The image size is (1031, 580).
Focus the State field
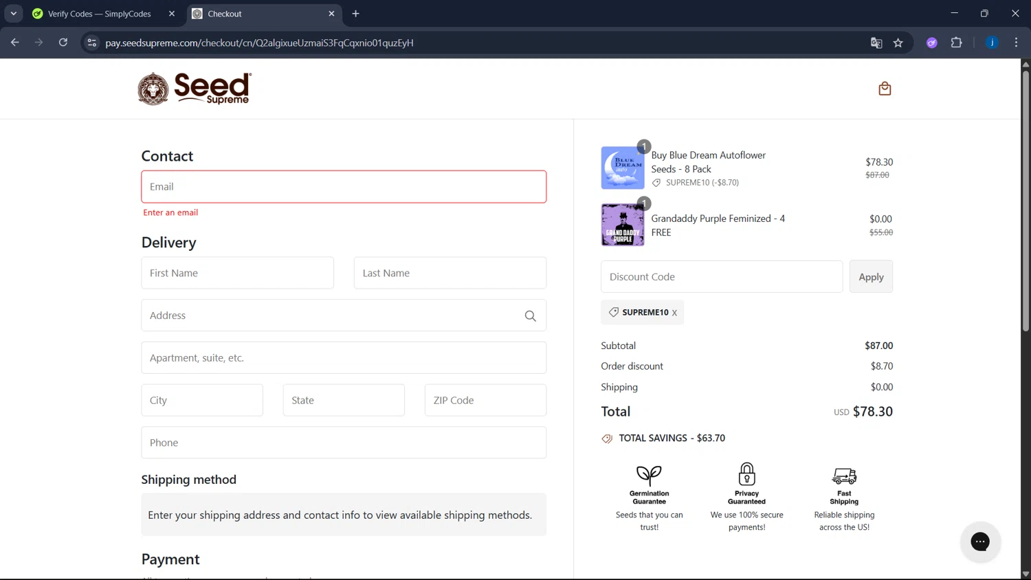(344, 400)
